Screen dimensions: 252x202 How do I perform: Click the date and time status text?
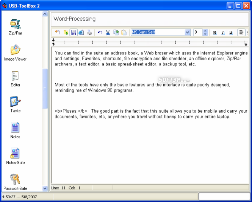pyautogui.click(x=20, y=197)
